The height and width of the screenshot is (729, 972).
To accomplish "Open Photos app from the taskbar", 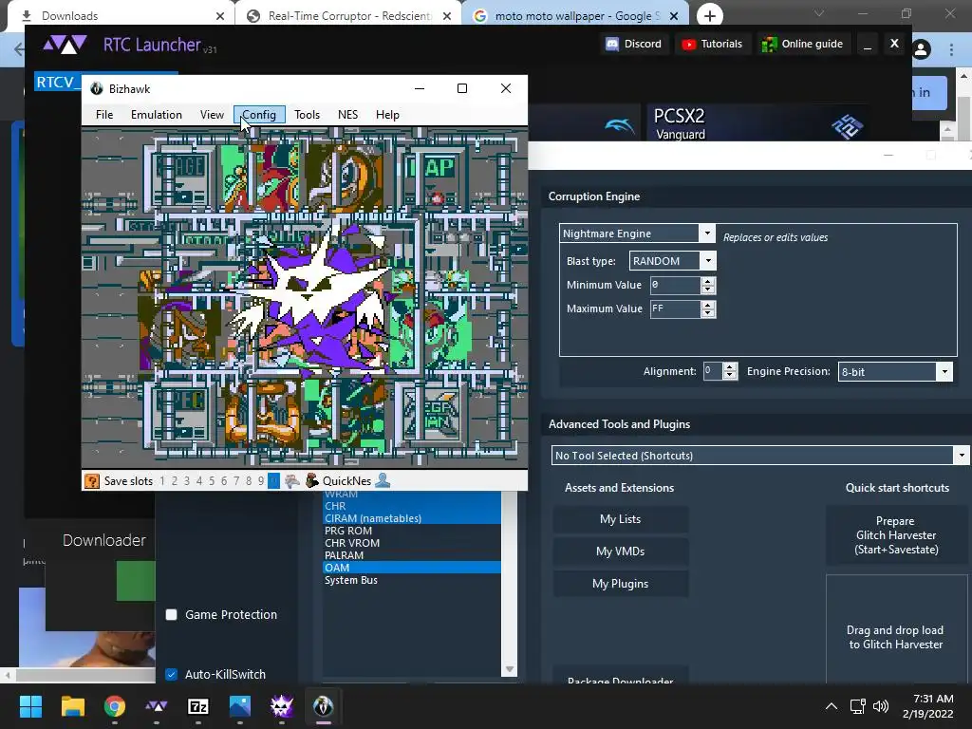I will pos(240,706).
